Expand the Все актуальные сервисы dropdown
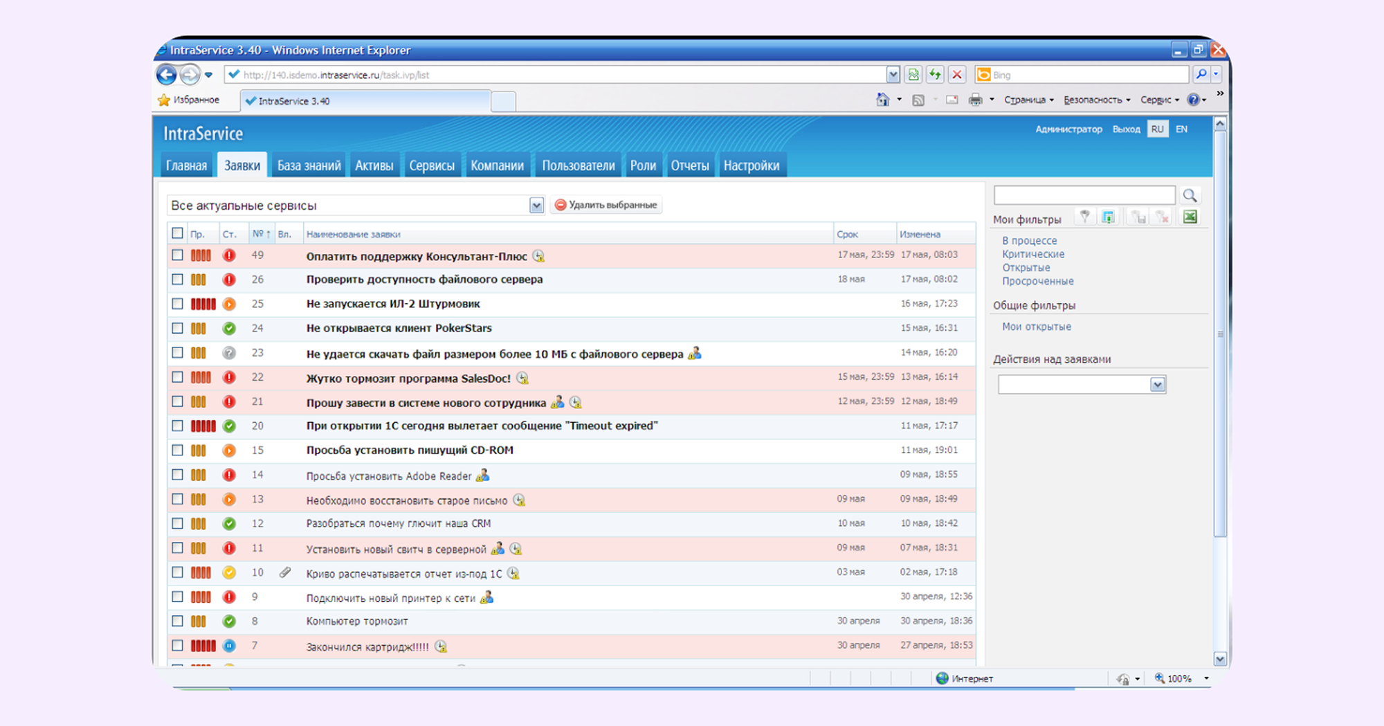1384x726 pixels. tap(536, 206)
